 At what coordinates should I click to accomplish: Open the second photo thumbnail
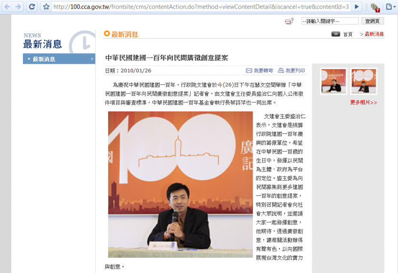tap(364, 81)
